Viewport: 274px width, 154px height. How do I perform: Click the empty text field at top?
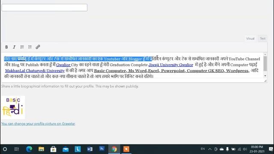[45, 8]
